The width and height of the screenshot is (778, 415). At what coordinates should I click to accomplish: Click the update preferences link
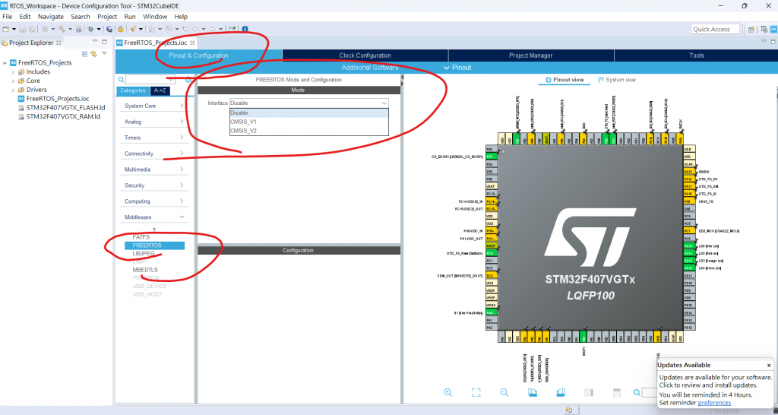point(714,403)
